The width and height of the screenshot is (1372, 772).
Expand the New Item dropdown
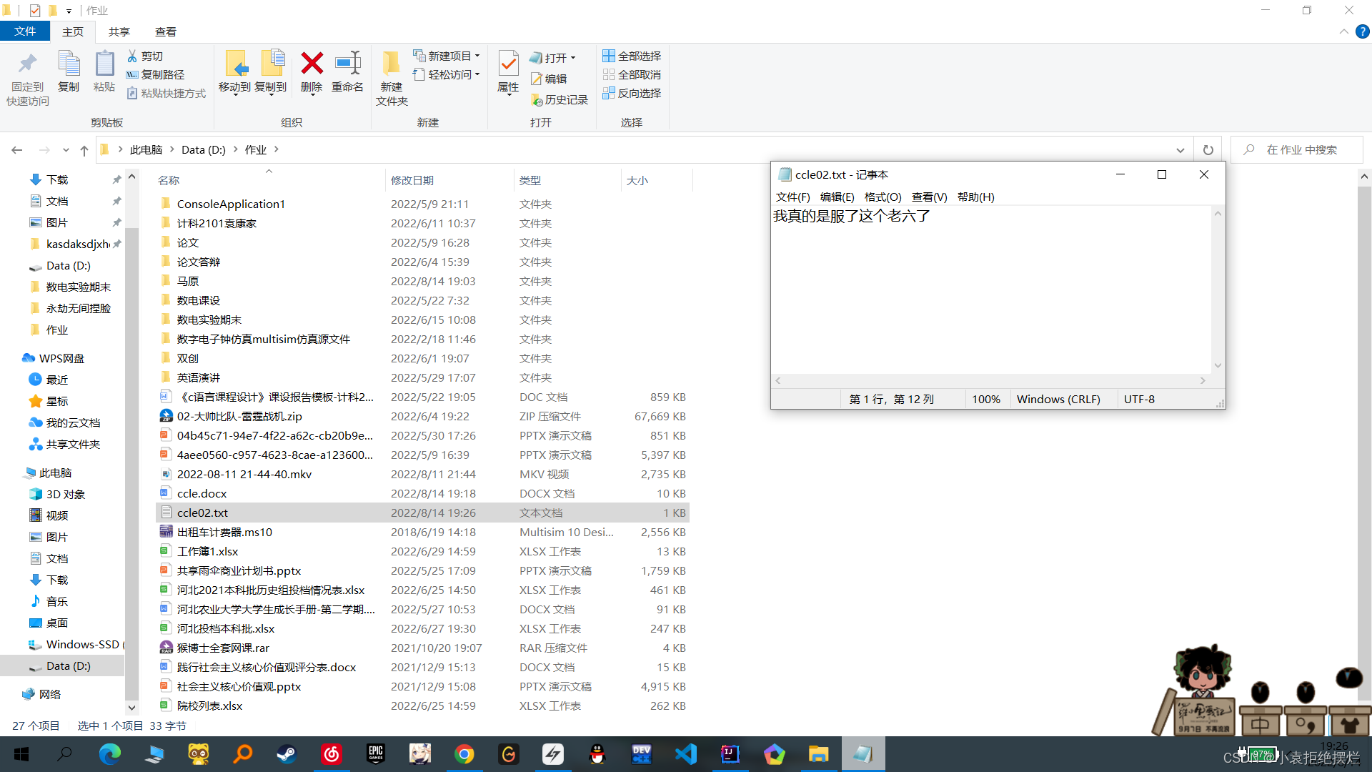click(477, 56)
